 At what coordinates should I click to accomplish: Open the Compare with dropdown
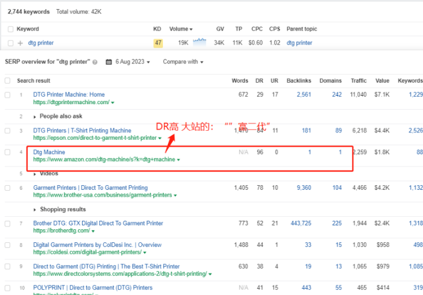[x=183, y=62]
